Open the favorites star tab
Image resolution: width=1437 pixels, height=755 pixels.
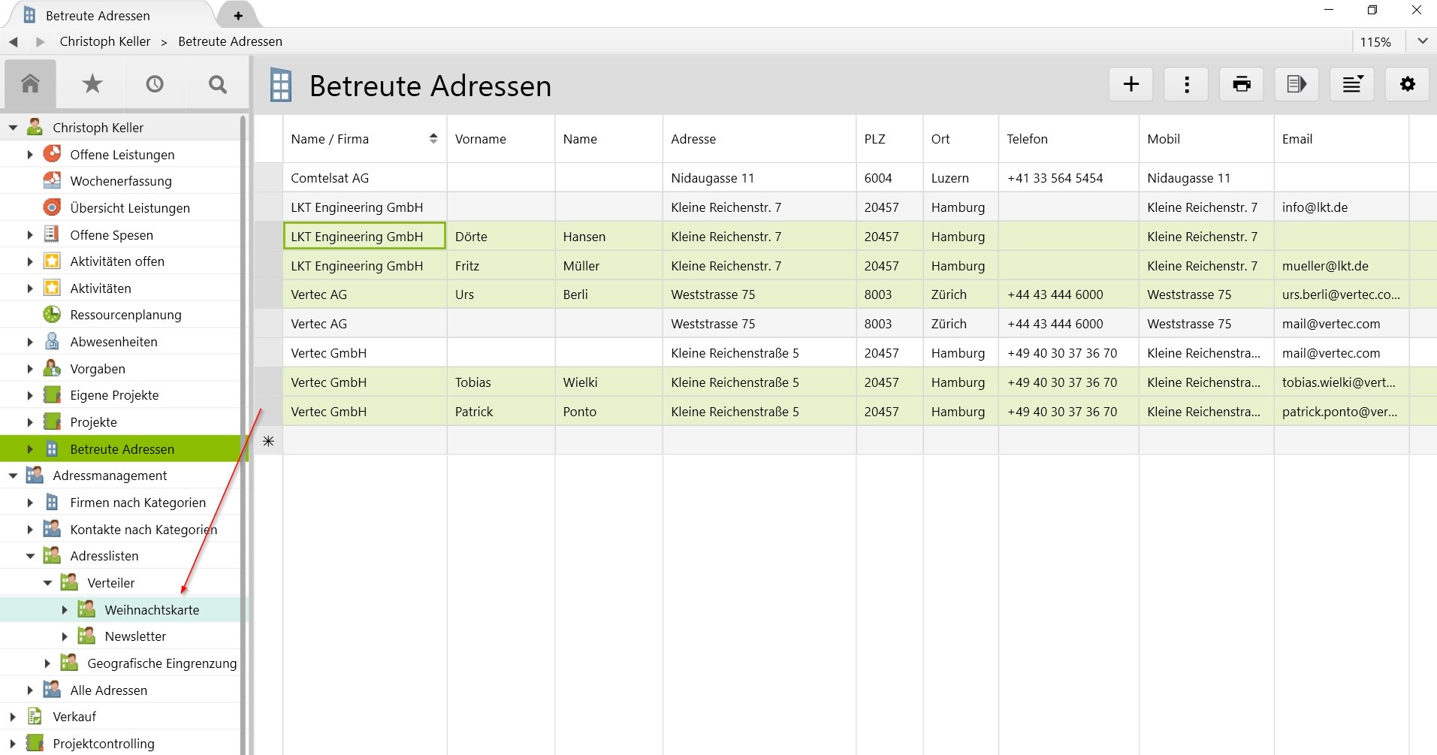point(92,84)
